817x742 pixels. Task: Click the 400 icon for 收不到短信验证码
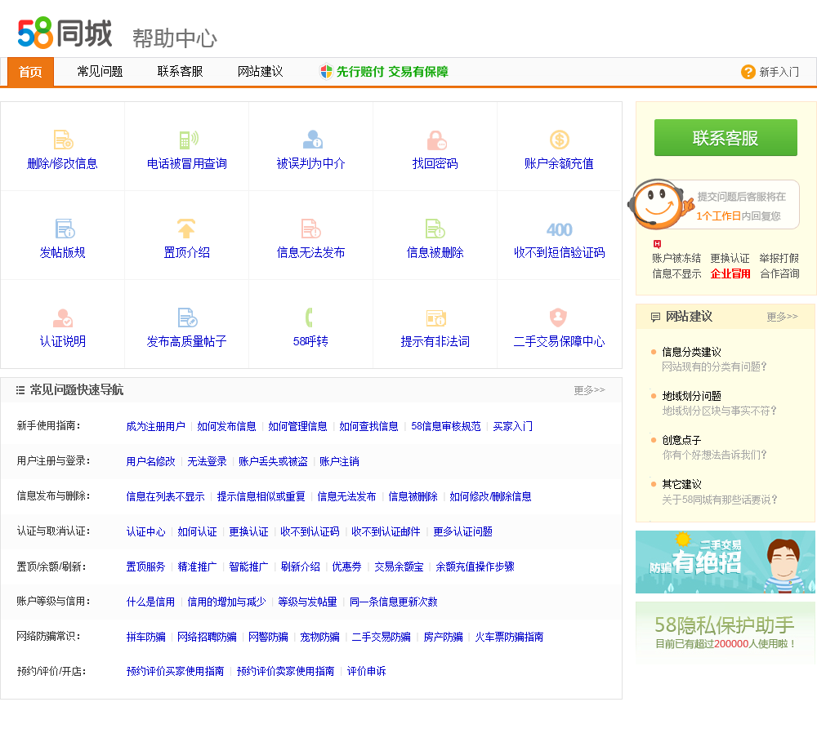559,229
